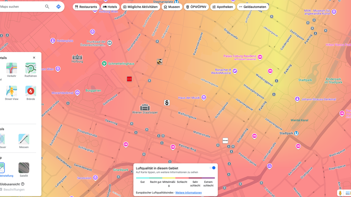Show Apotheken pharmacies on the map
This screenshot has height=197, width=351.
click(x=223, y=7)
